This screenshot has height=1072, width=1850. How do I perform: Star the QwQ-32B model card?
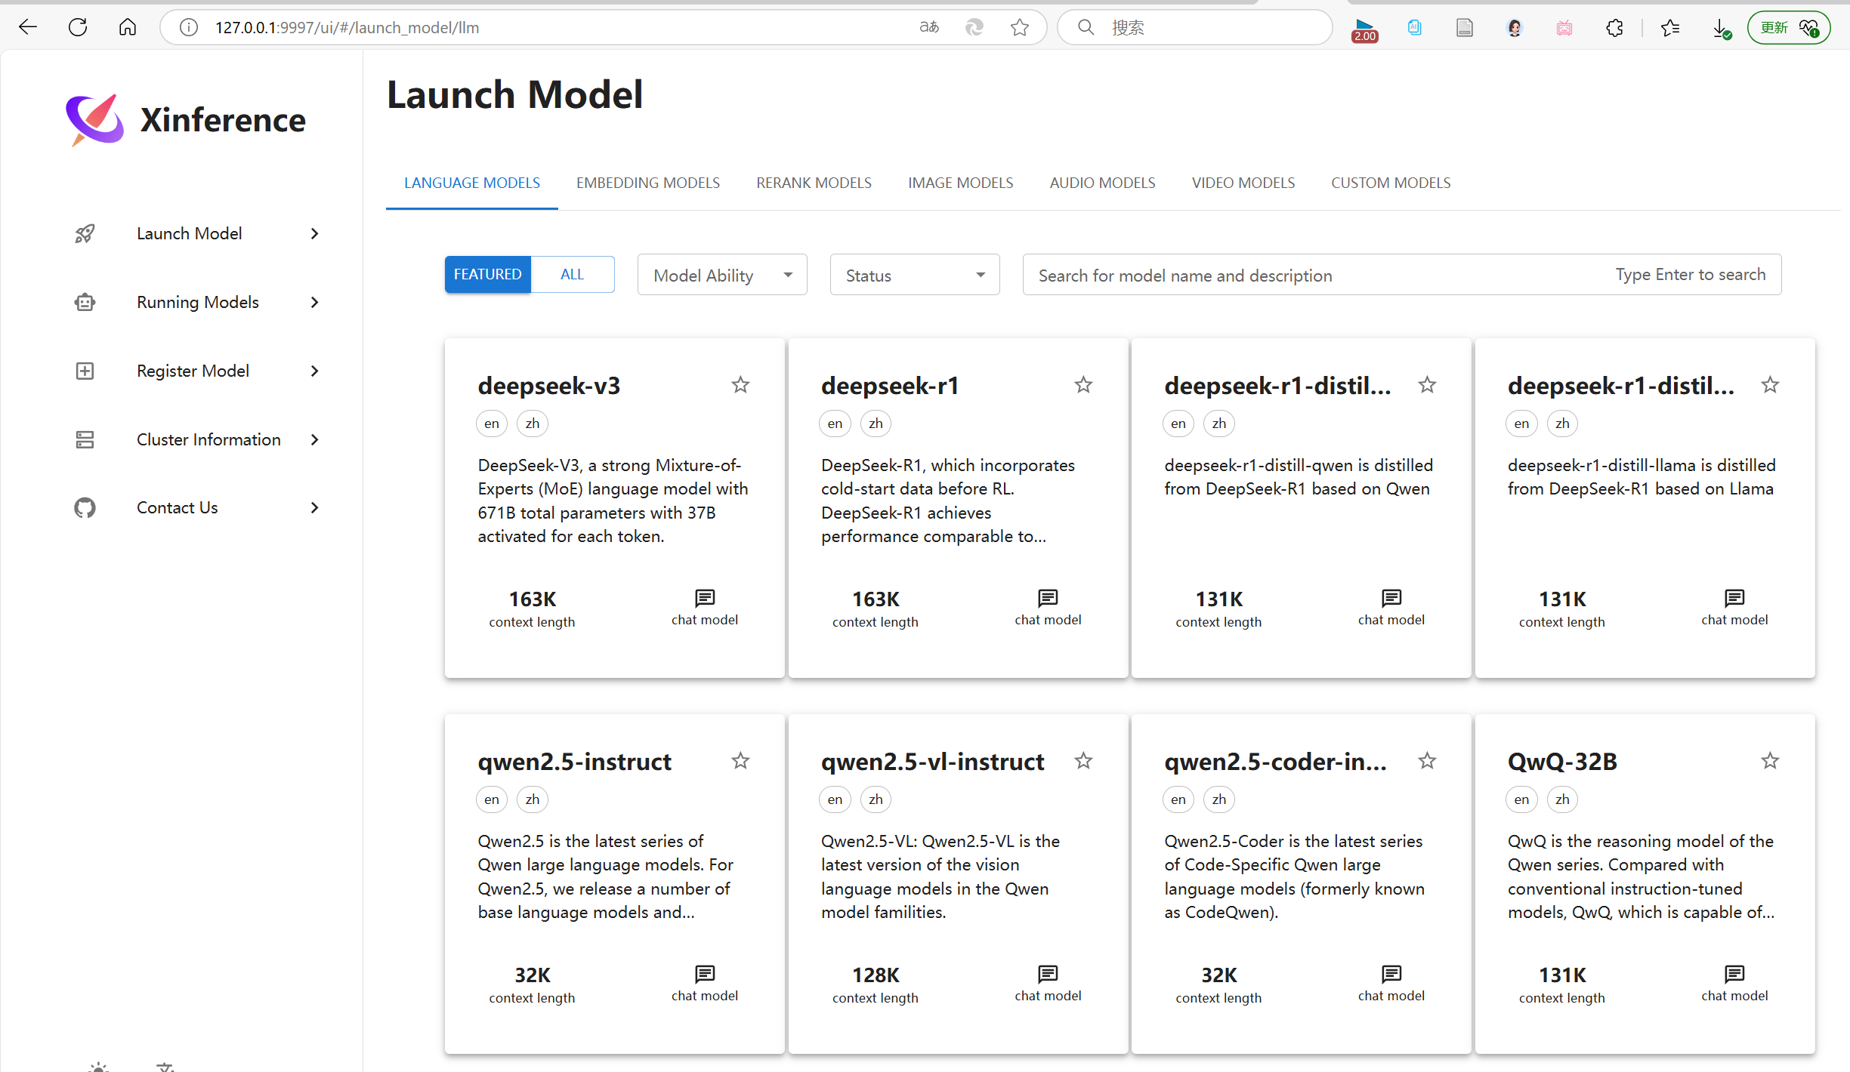pyautogui.click(x=1770, y=761)
